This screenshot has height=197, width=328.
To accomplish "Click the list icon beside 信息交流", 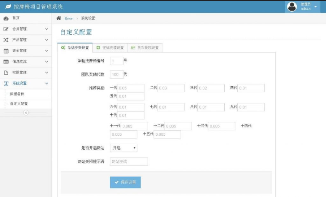I will tap(6, 62).
